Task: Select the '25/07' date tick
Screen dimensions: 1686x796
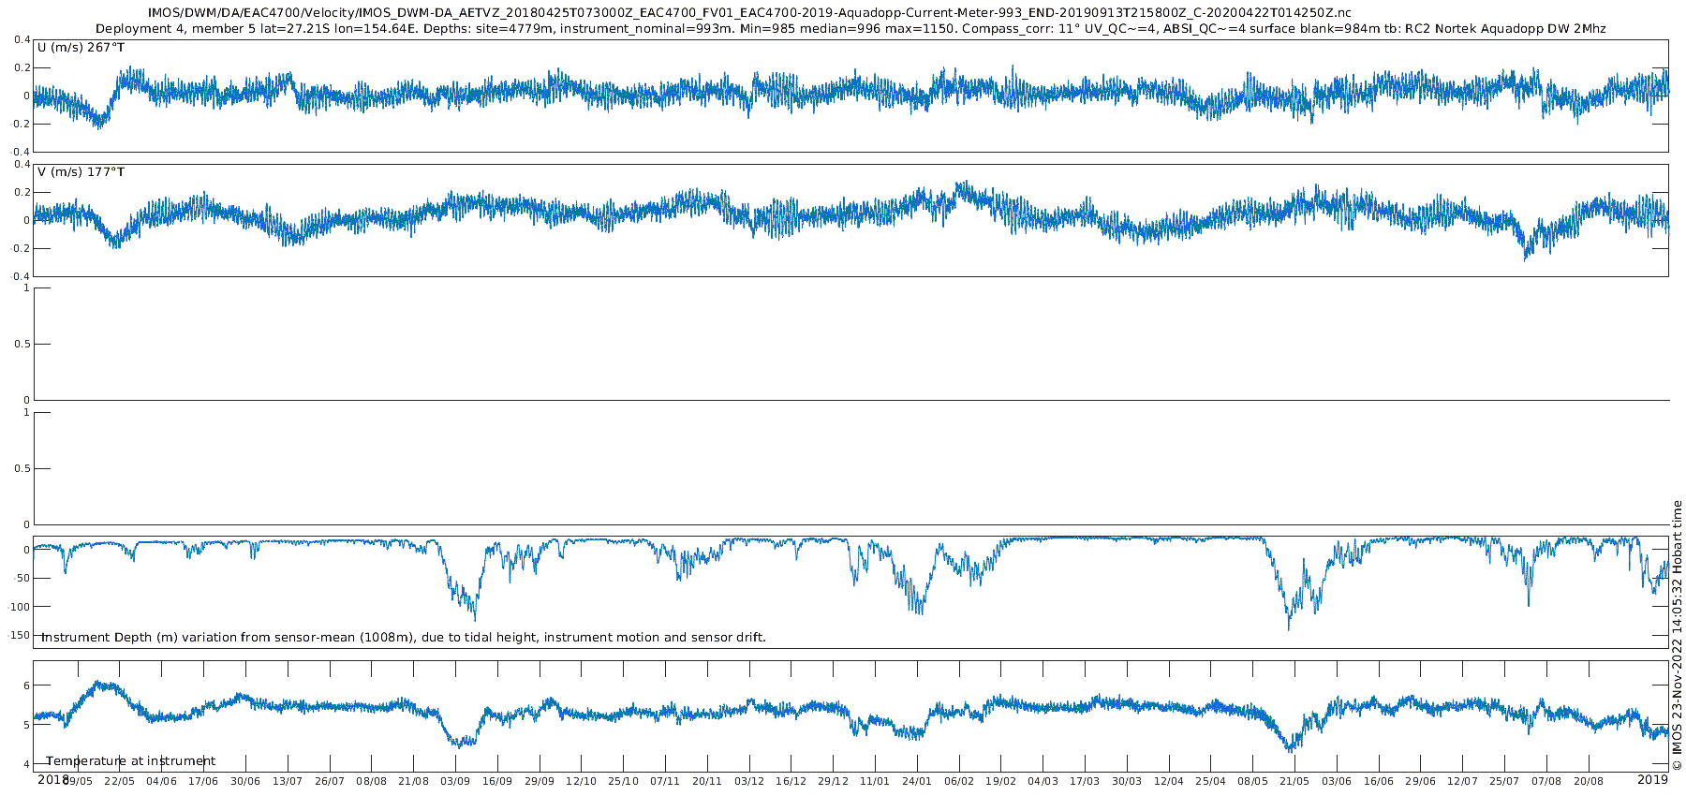Action: click(x=1505, y=781)
